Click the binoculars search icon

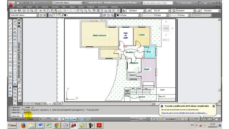tap(175, 3)
